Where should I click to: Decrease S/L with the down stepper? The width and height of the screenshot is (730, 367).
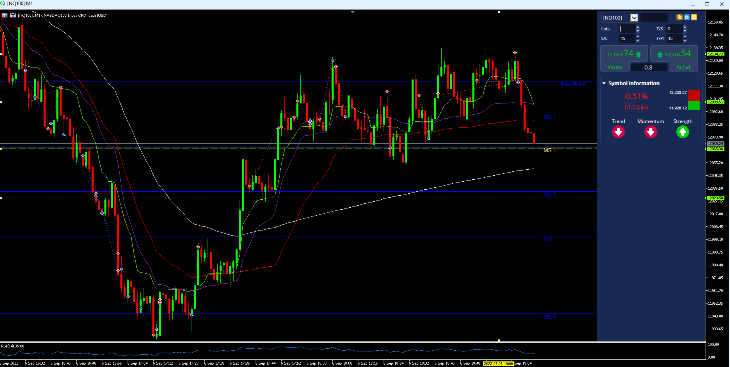pyautogui.click(x=638, y=40)
